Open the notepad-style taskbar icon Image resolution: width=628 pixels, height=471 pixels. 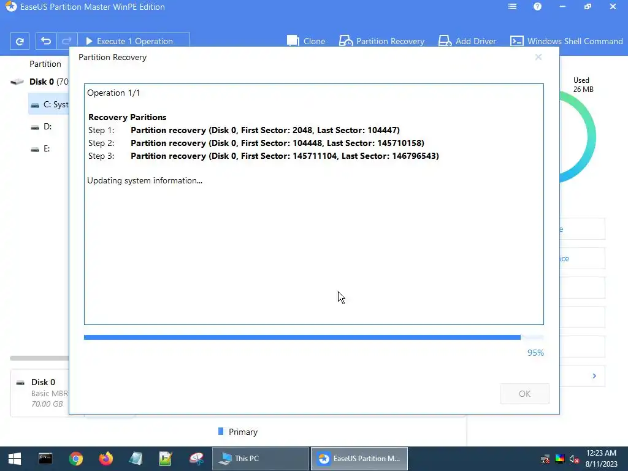coord(136,459)
